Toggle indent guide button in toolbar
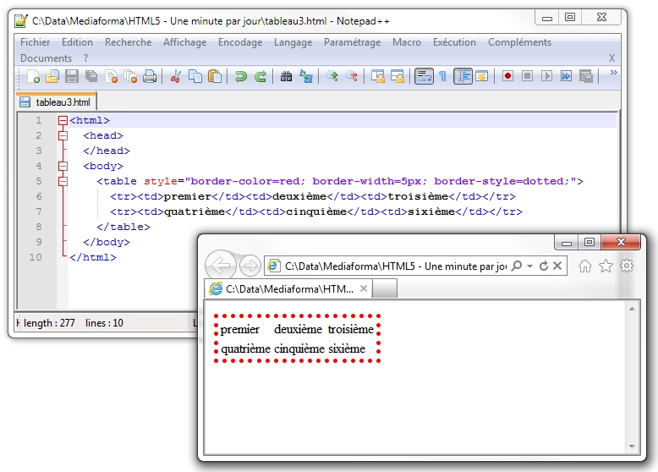The height and width of the screenshot is (472, 658). click(463, 76)
